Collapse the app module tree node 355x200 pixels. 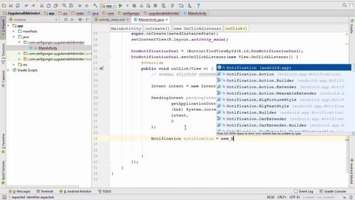(x=9, y=26)
